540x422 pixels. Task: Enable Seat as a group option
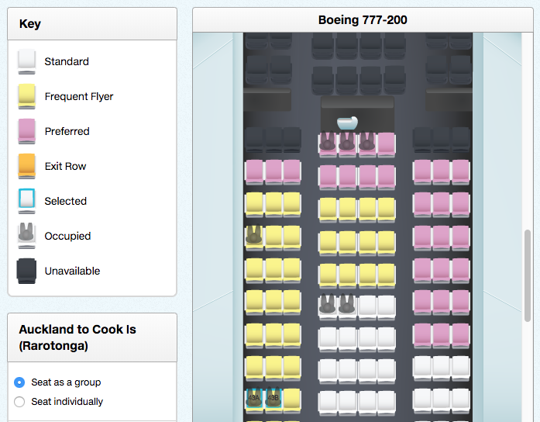click(19, 382)
